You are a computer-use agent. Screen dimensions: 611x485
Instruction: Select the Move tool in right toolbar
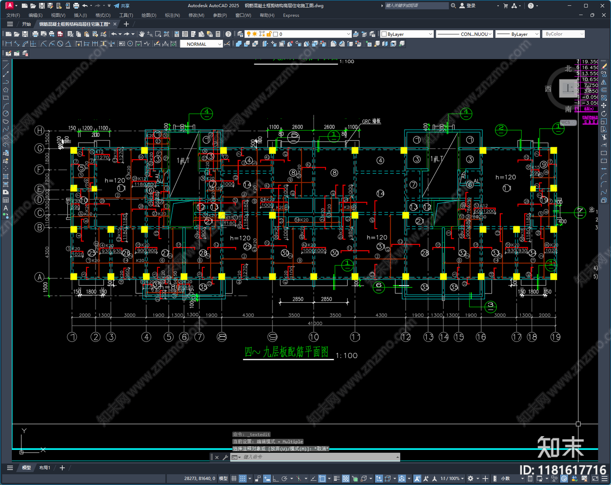coord(604,105)
